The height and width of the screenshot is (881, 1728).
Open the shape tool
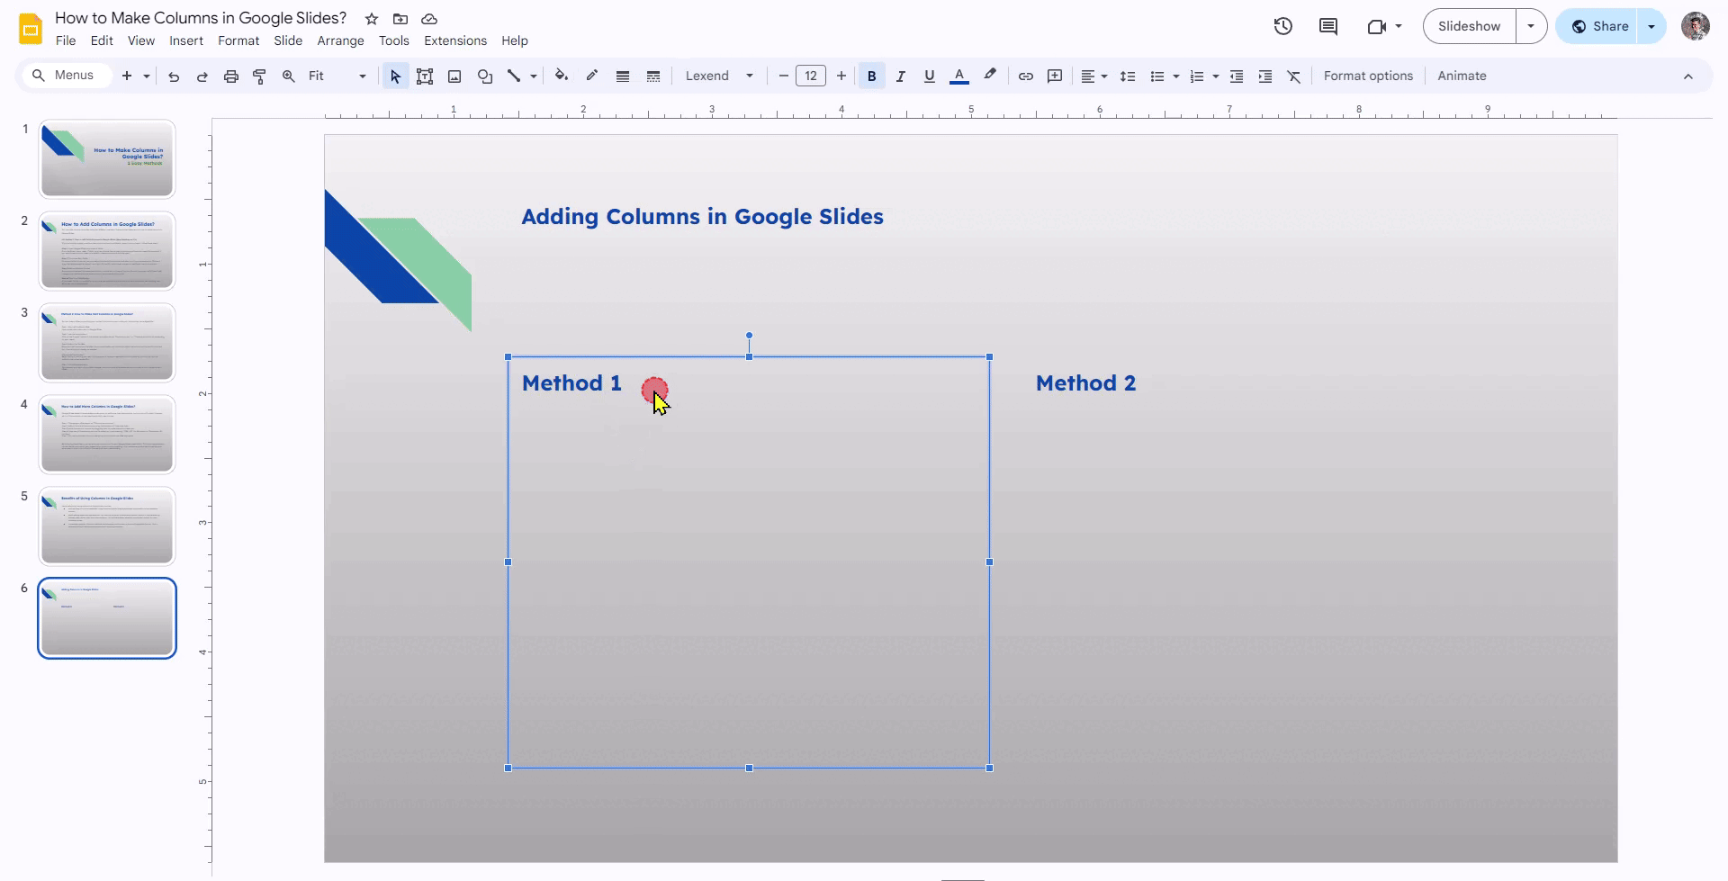485,76
